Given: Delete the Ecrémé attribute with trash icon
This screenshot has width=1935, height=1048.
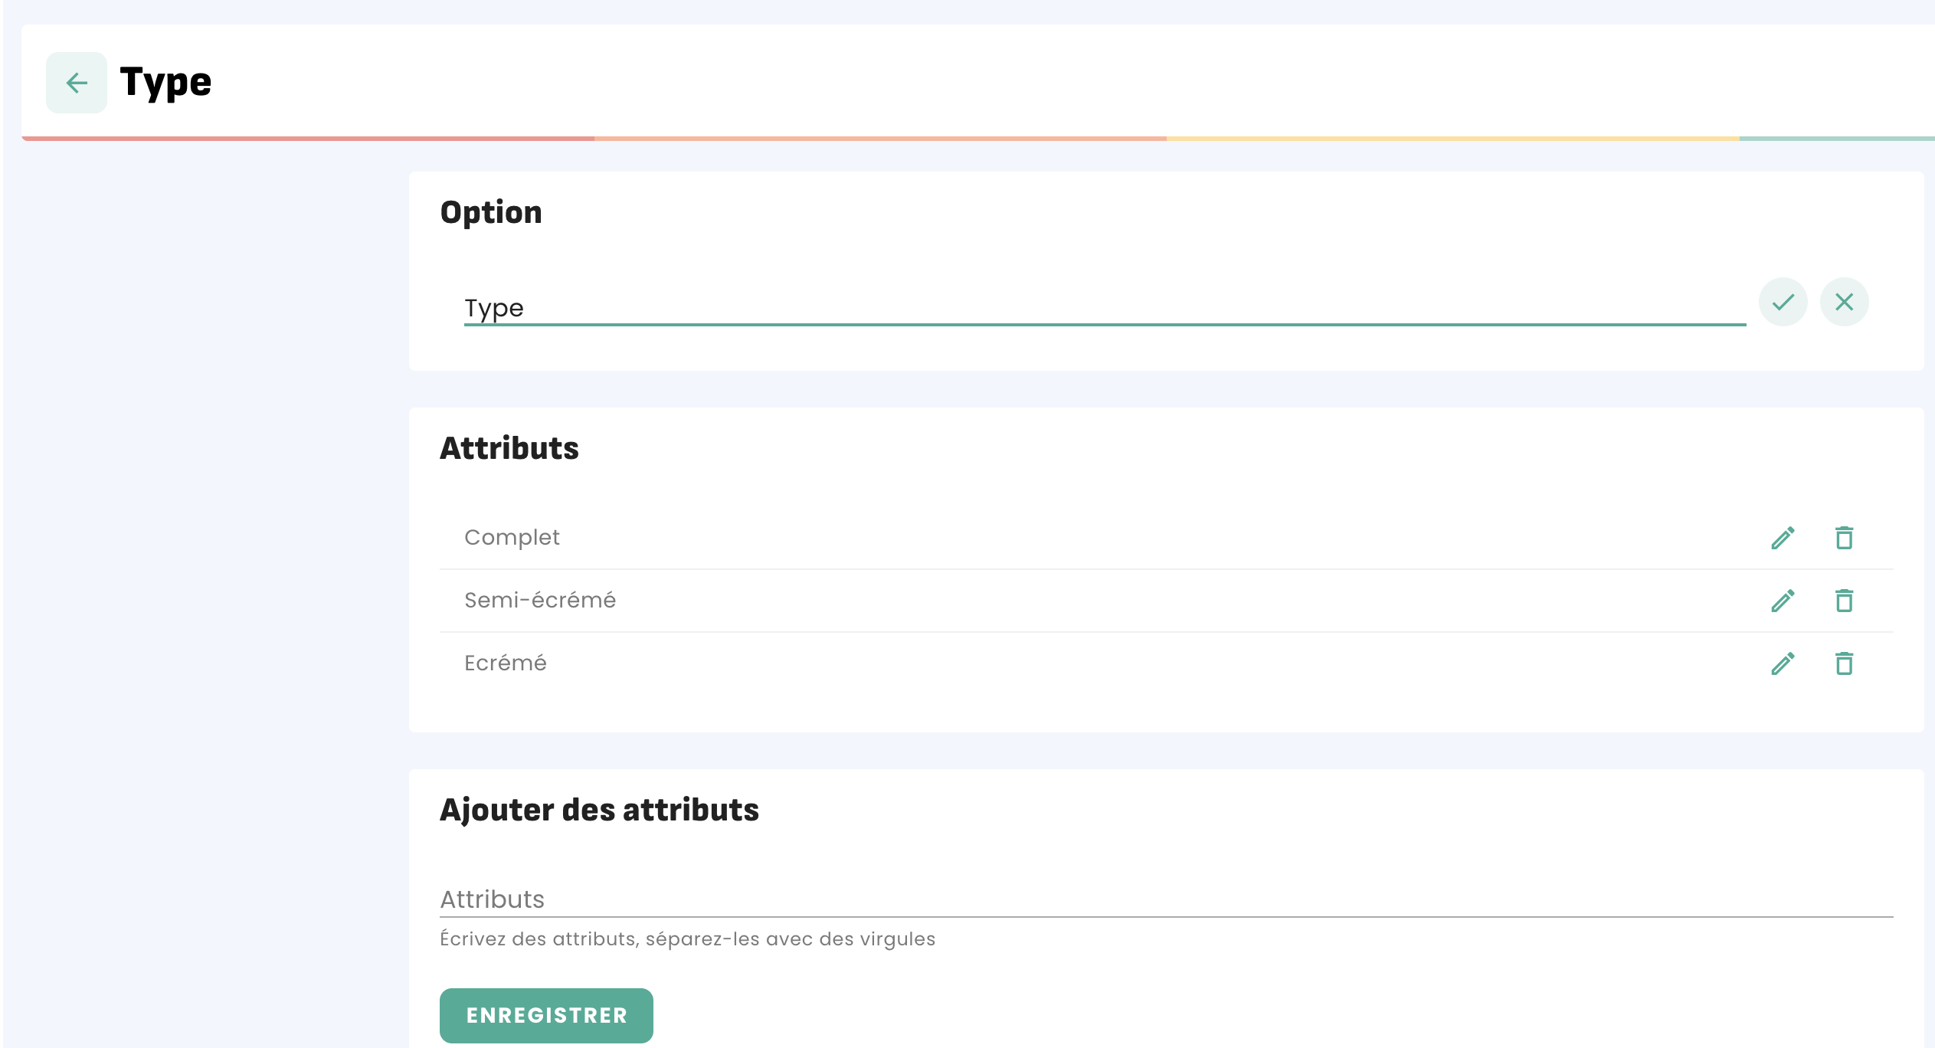Looking at the screenshot, I should tap(1844, 663).
